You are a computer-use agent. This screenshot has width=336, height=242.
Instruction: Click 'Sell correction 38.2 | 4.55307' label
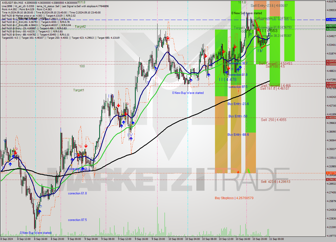[273, 36]
